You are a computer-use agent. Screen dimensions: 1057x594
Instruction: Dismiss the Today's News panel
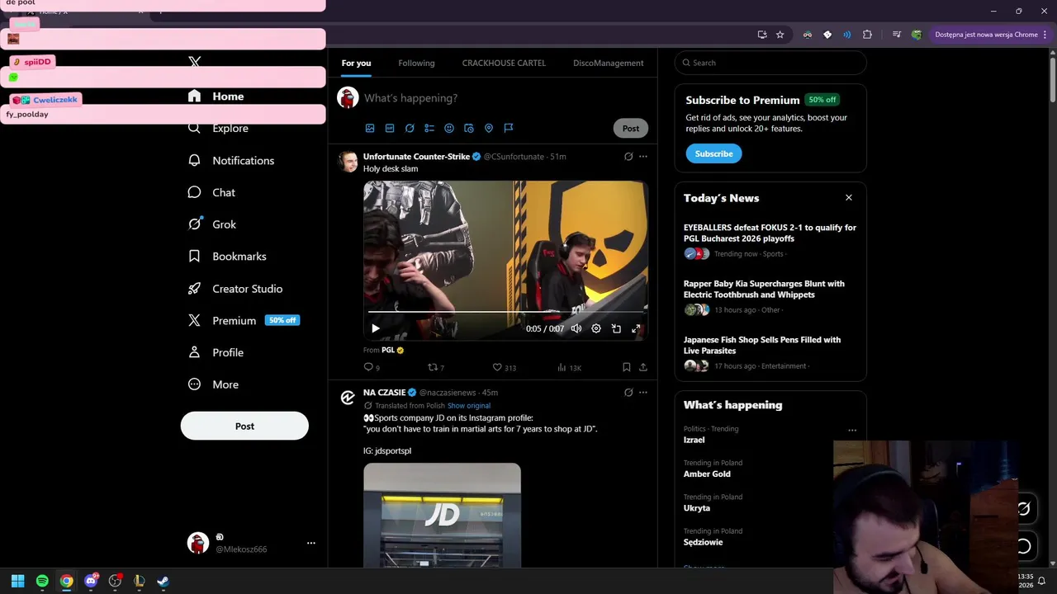[x=848, y=198]
